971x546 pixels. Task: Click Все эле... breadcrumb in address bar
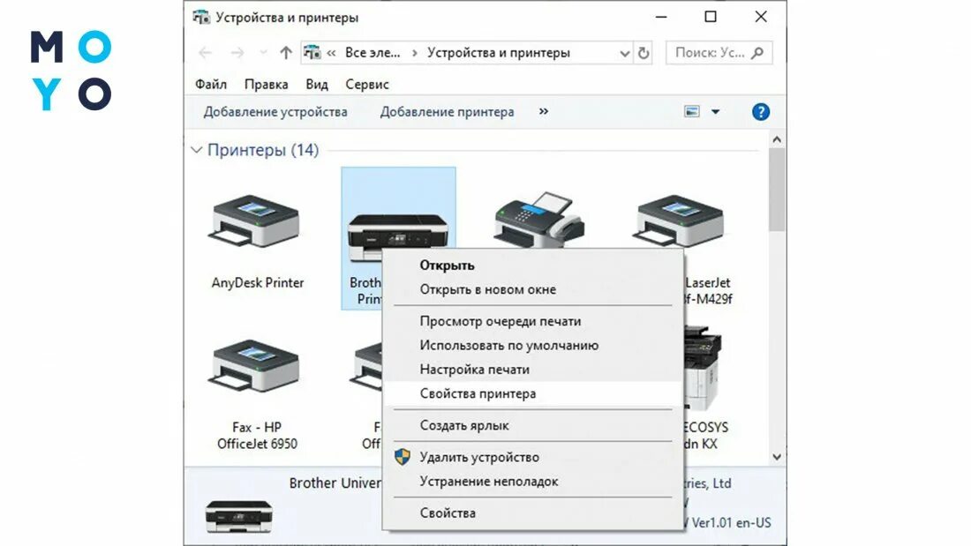pyautogui.click(x=373, y=53)
